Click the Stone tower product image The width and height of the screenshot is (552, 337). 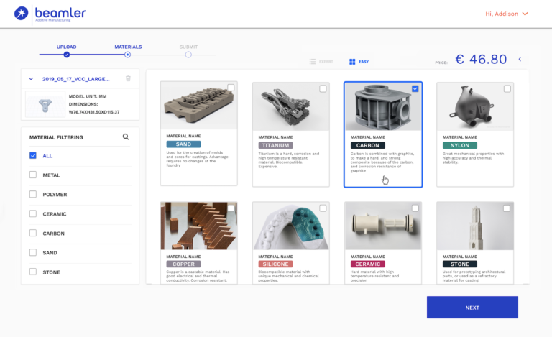475,226
